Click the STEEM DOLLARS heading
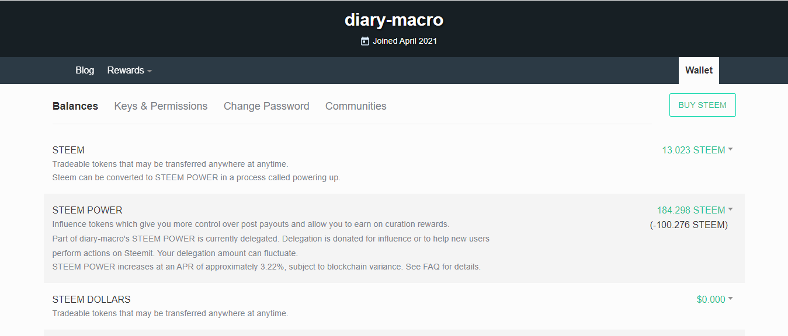This screenshot has height=336, width=788. [x=92, y=299]
